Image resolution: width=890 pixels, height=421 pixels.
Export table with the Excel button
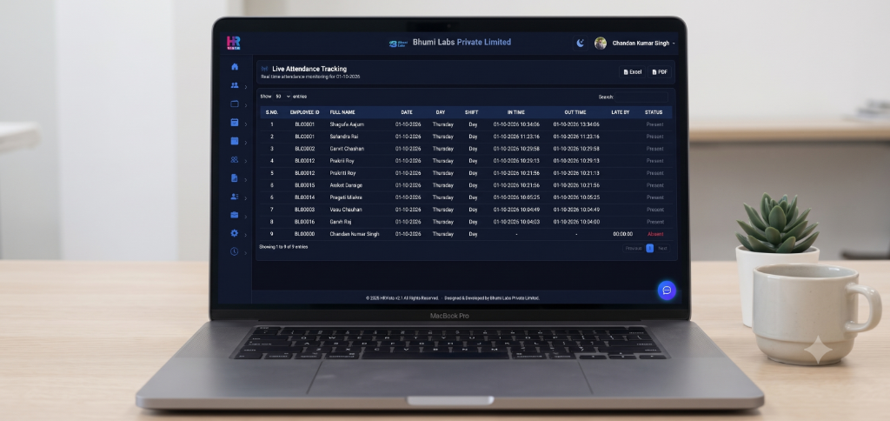coord(633,72)
